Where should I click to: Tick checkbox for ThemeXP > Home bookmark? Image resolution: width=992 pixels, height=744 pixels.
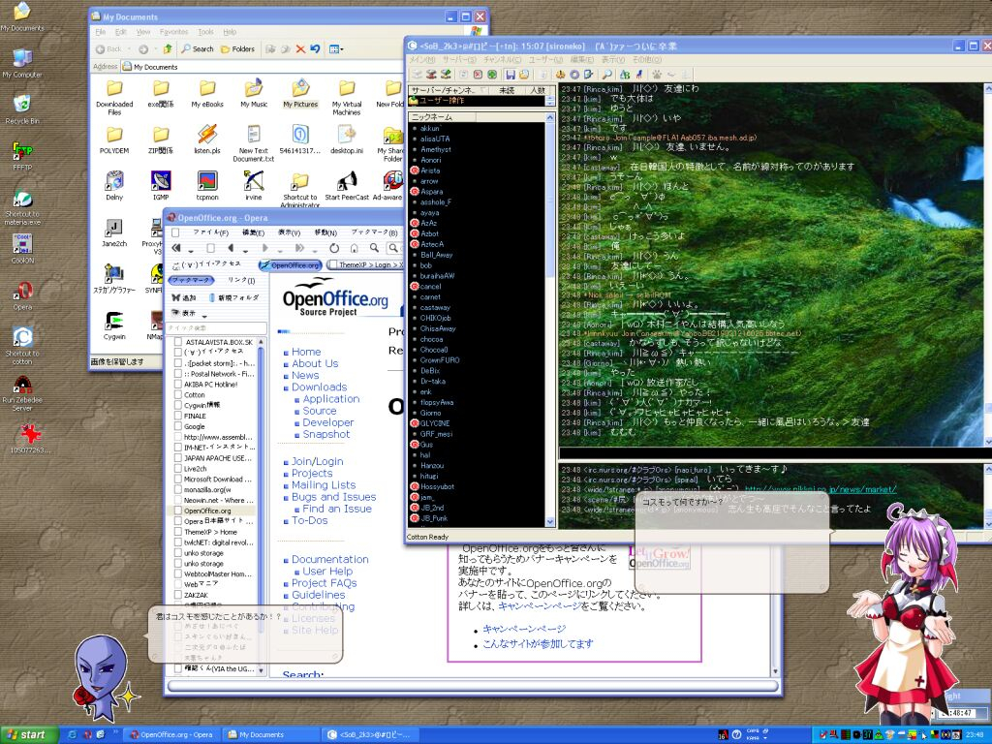coord(178,532)
